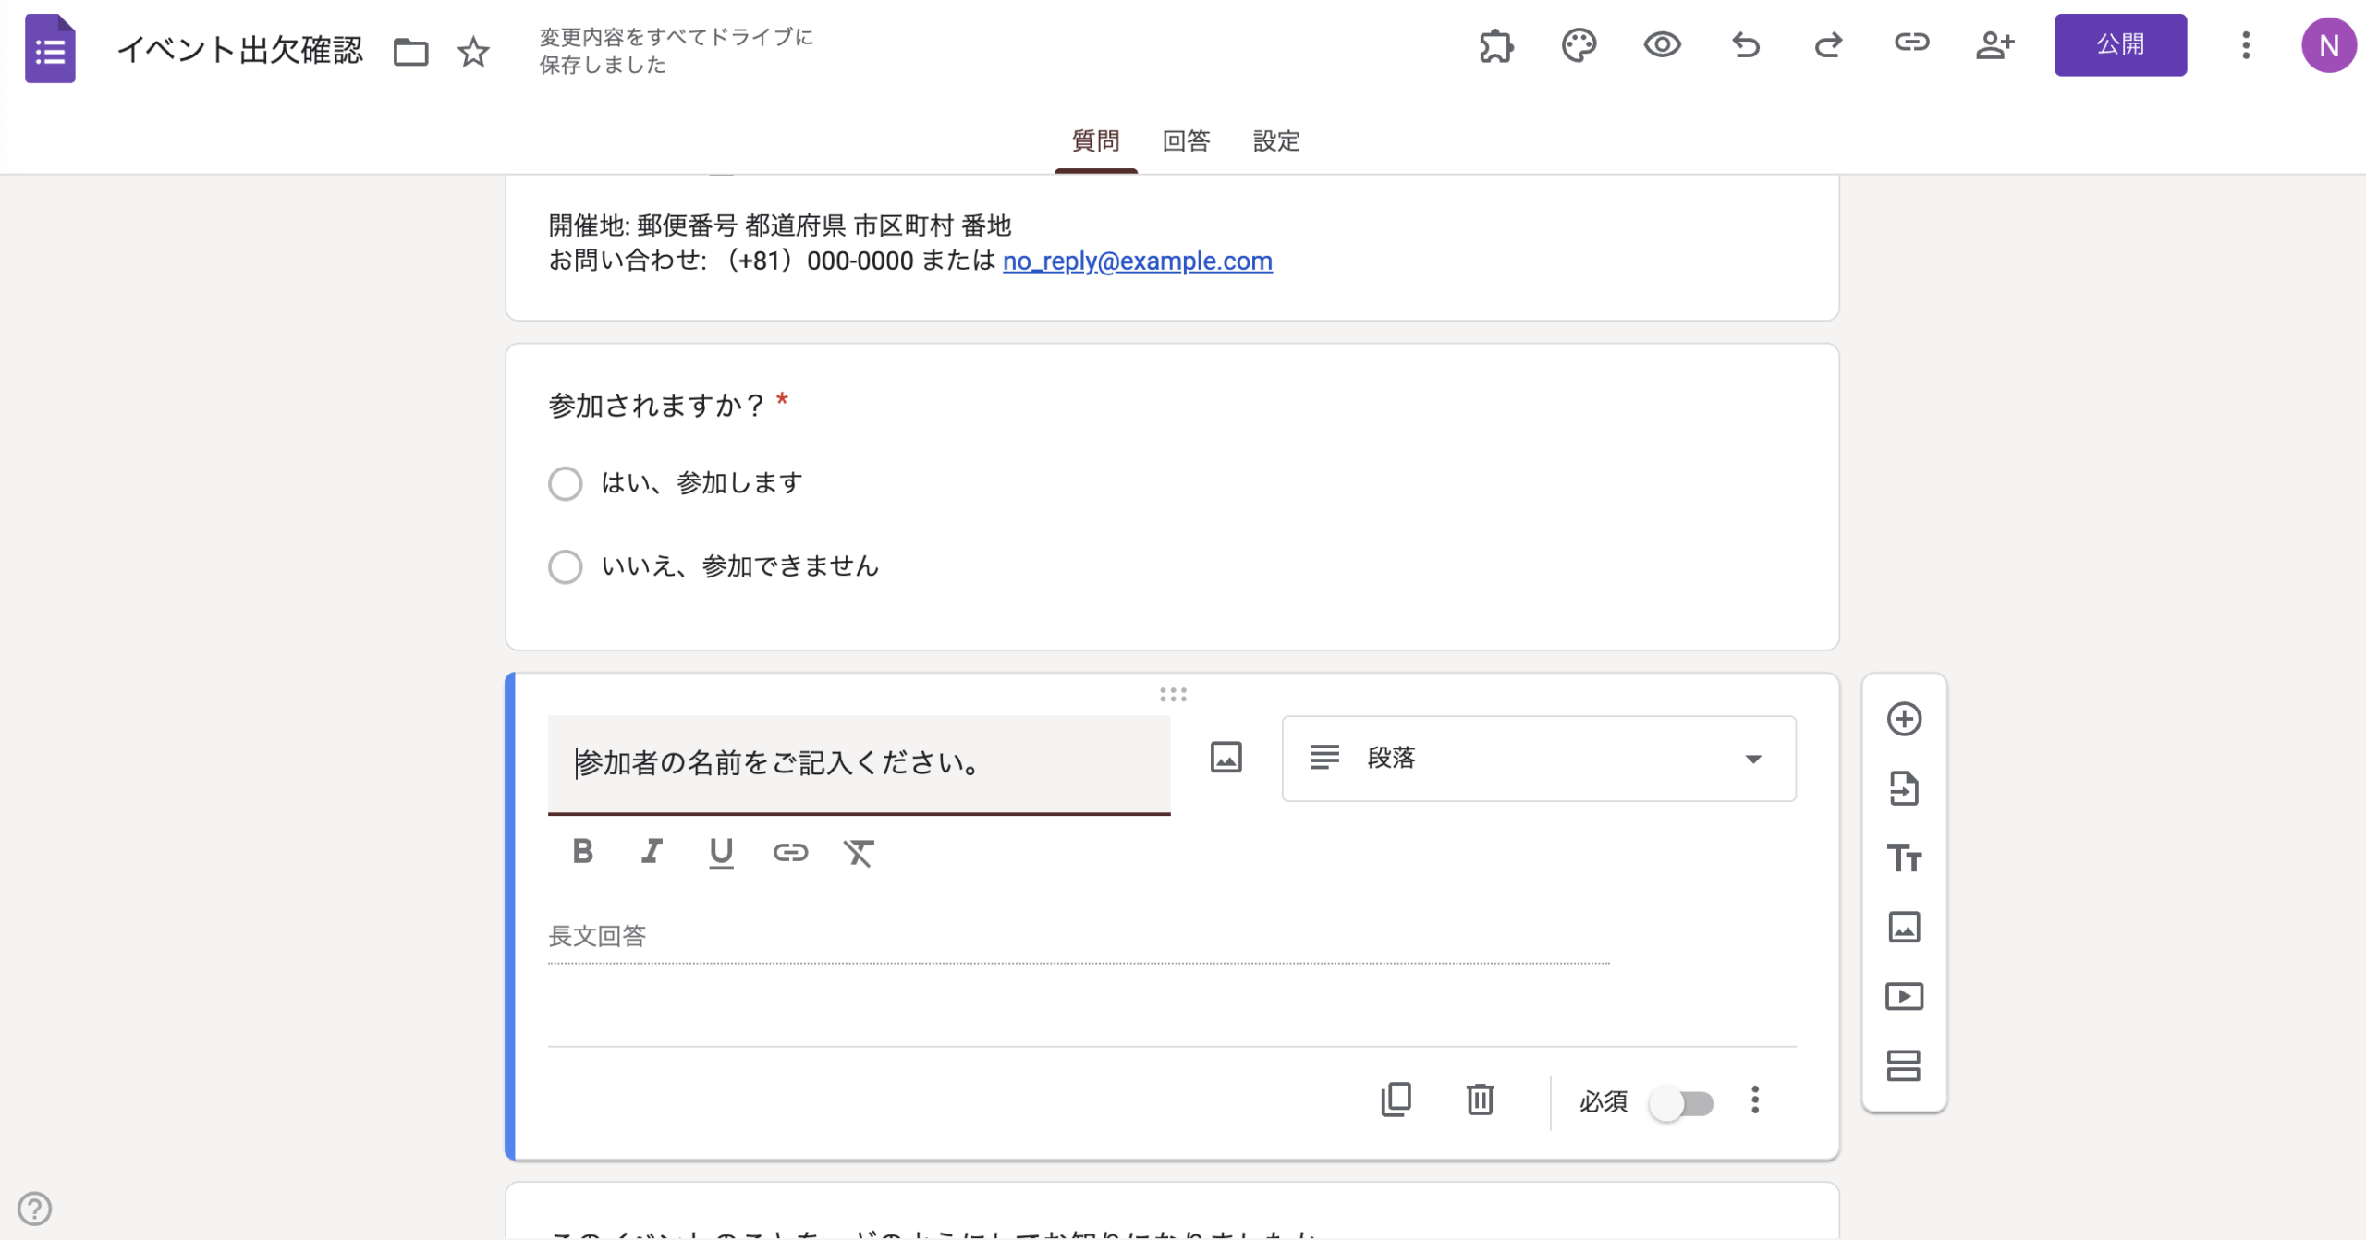The image size is (2366, 1240).
Task: Switch to the 回答 tab
Action: (1186, 141)
